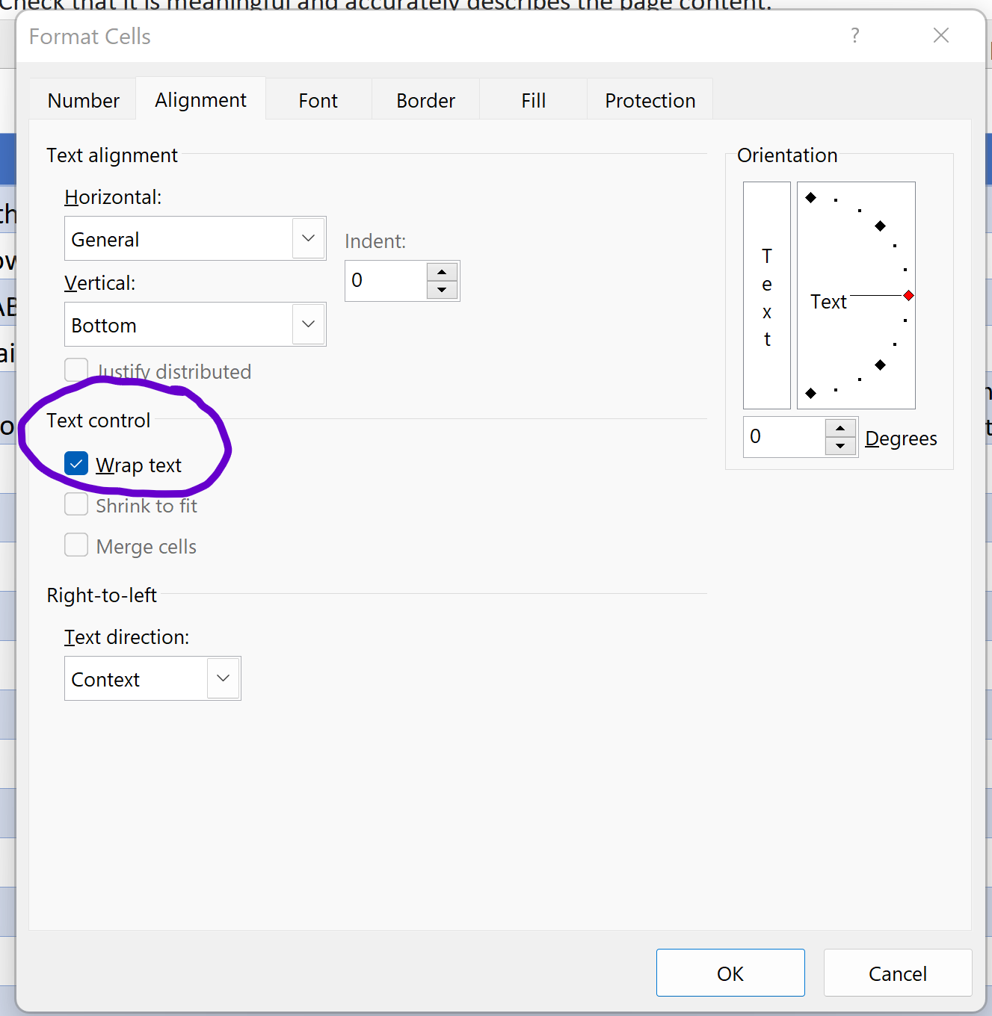Screen dimensions: 992x1016
Task: Click the red diamond orientation handle
Action: (908, 296)
